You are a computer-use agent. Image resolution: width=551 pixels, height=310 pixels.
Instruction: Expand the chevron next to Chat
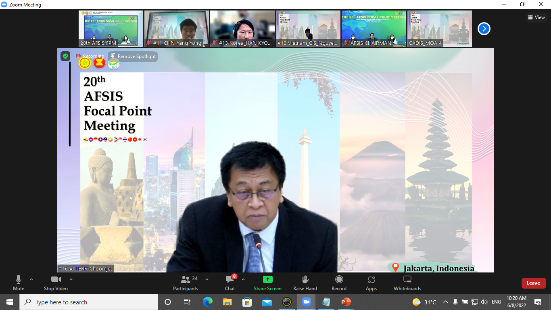(243, 279)
